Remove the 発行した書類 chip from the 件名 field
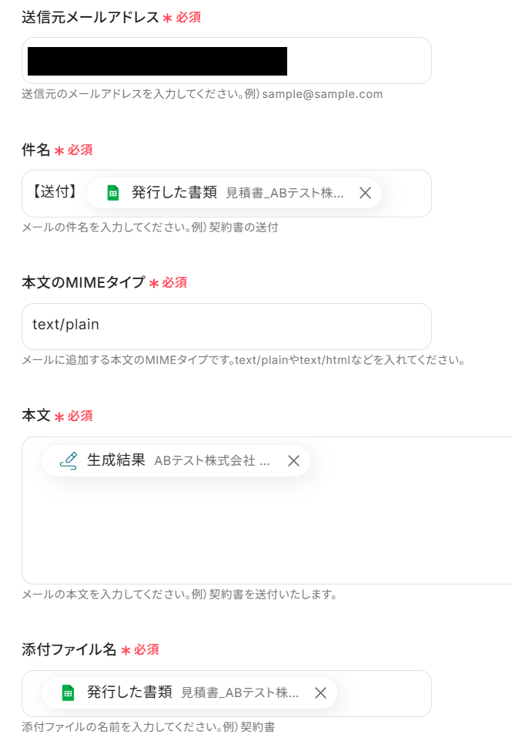This screenshot has height=748, width=512. (365, 193)
